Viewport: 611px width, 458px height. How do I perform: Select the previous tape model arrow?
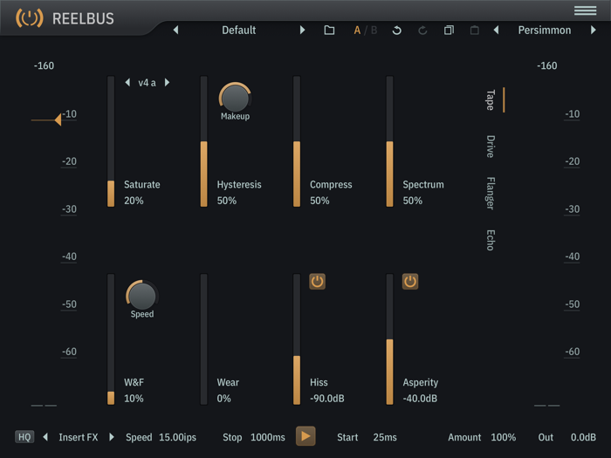click(127, 82)
